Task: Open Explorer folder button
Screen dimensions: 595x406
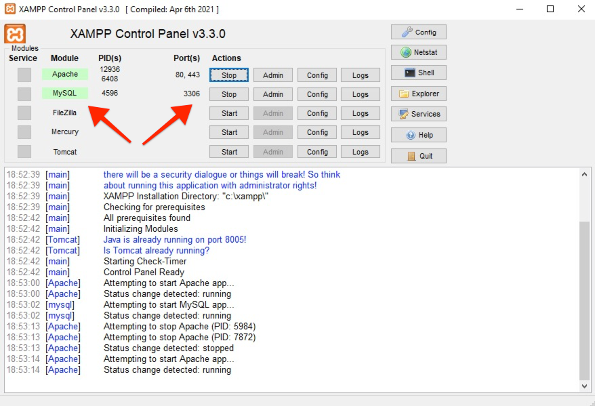Action: click(419, 94)
